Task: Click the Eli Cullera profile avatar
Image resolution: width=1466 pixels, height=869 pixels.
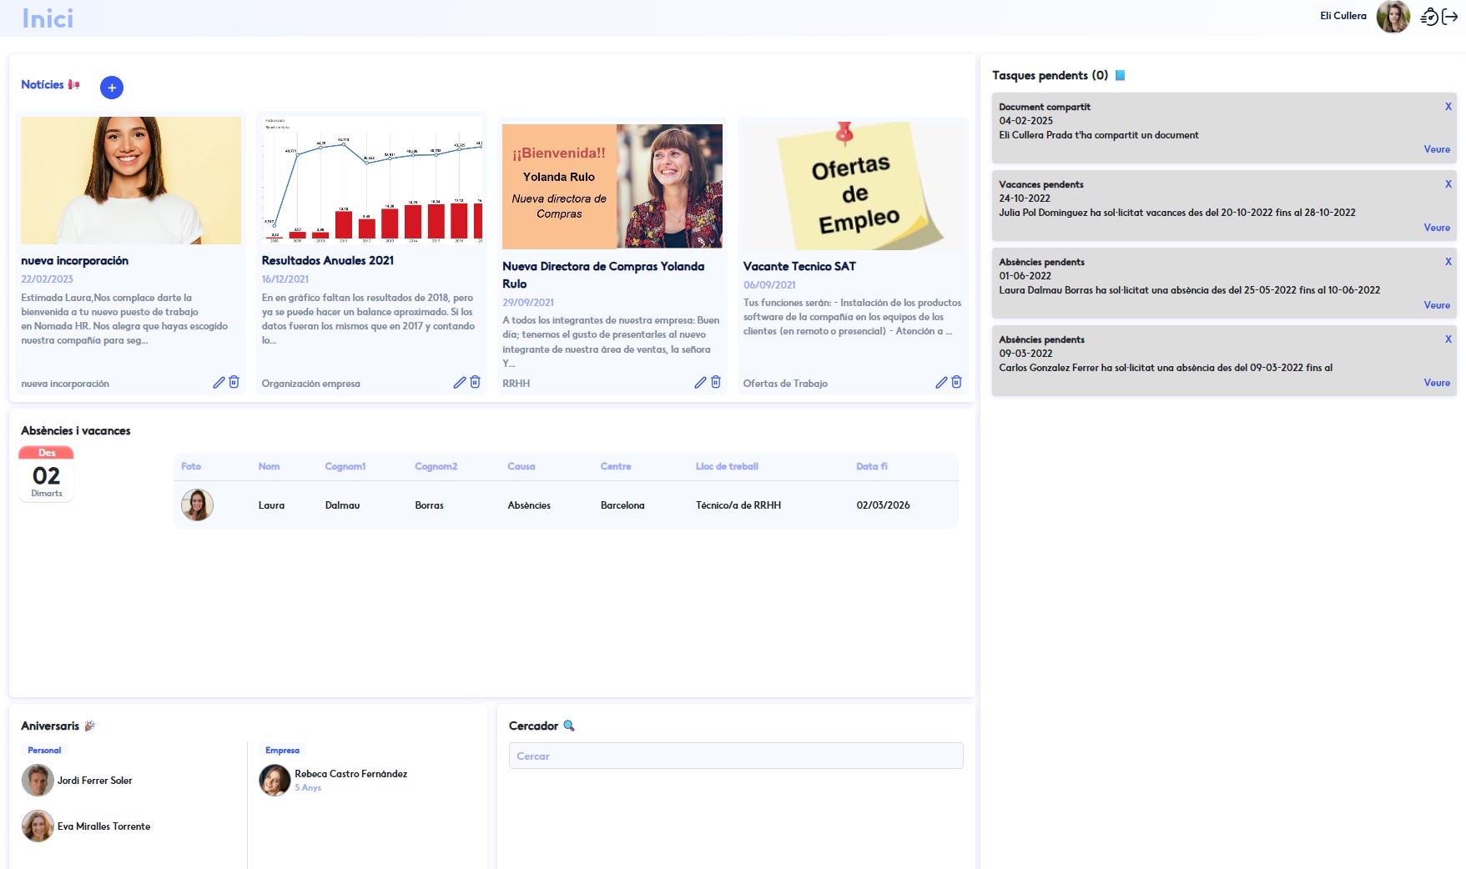Action: [x=1393, y=17]
